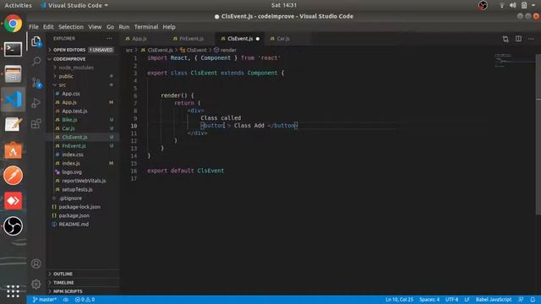Open OBS Studio from the dock
541x304 pixels.
pyautogui.click(x=14, y=226)
